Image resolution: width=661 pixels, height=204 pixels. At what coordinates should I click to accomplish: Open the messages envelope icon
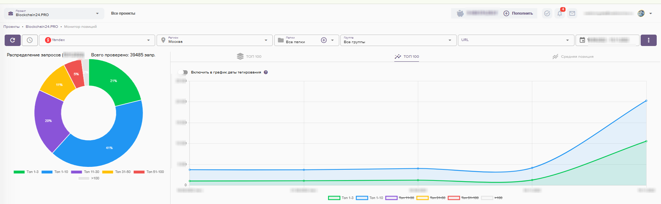(572, 14)
